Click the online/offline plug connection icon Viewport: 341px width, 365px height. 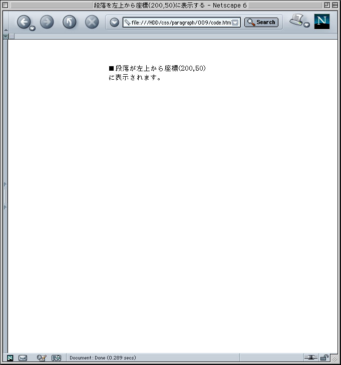(x=311, y=357)
